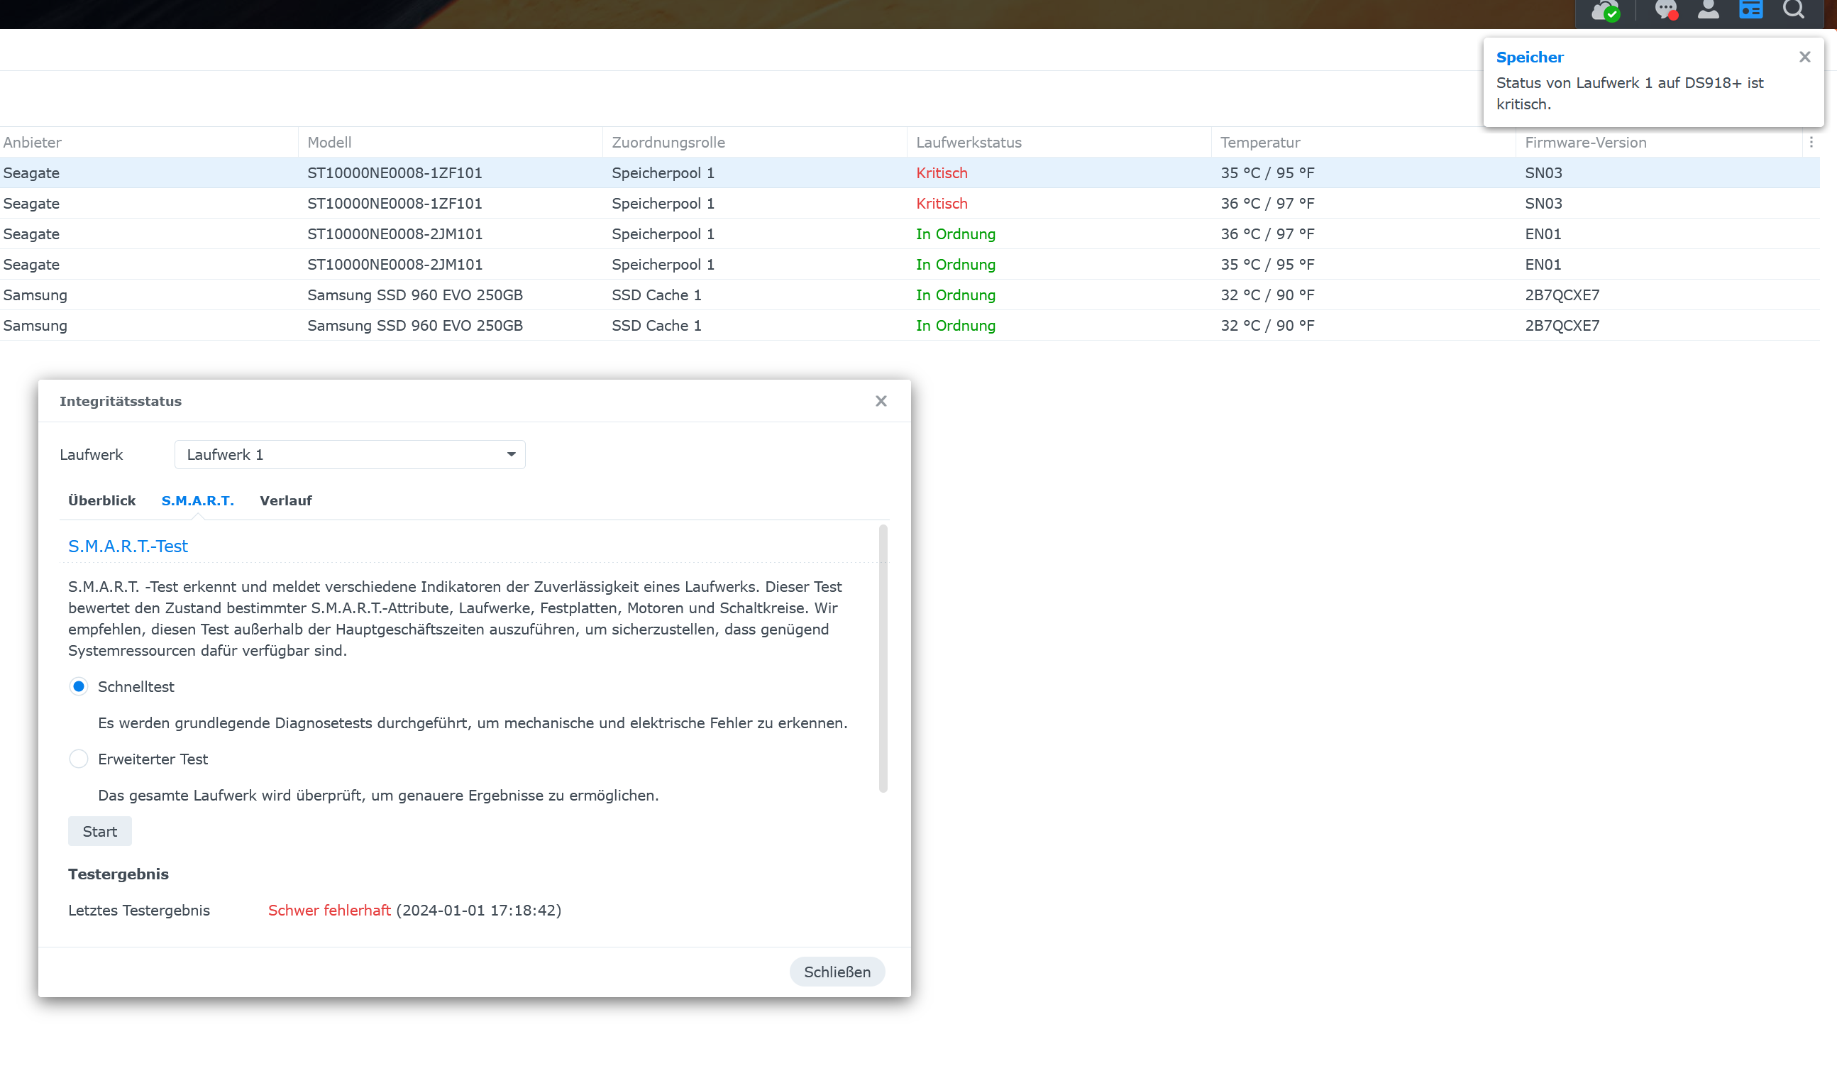Select the Schnelltest radio option
This screenshot has width=1837, height=1066.
pos(79,687)
